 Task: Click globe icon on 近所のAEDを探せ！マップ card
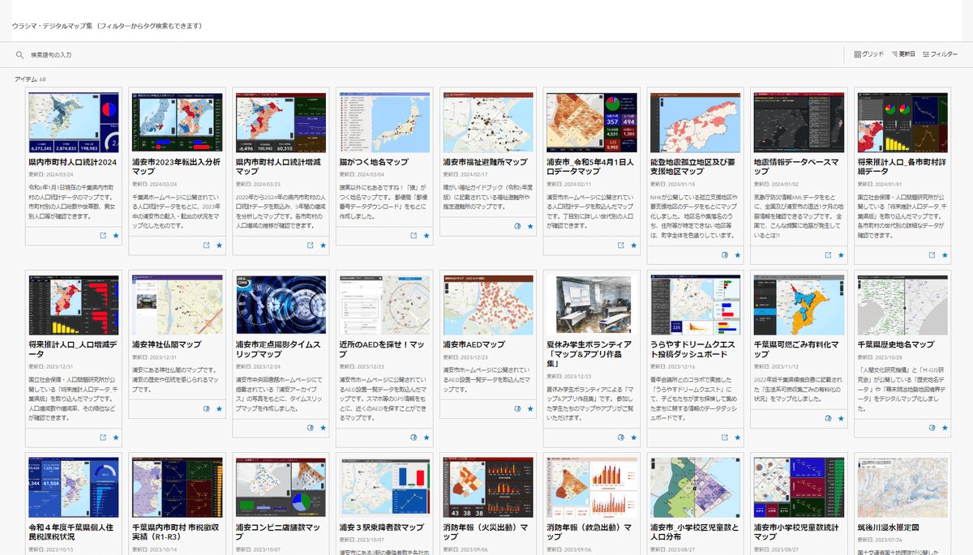(x=414, y=438)
